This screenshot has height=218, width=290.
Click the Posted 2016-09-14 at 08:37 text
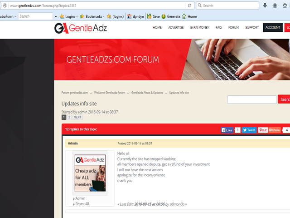(x=135, y=144)
